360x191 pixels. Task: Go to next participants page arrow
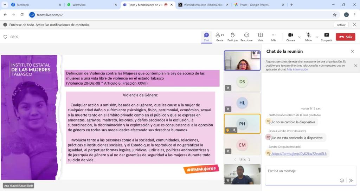pos(250,160)
